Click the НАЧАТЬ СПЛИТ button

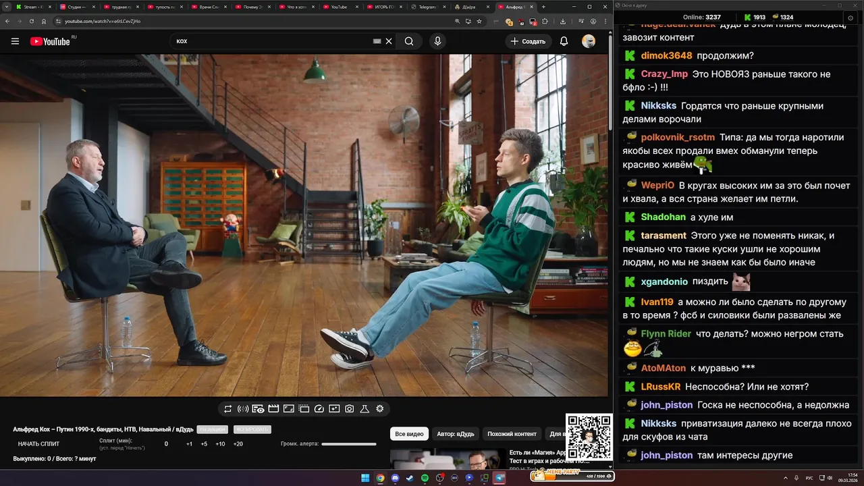38,443
